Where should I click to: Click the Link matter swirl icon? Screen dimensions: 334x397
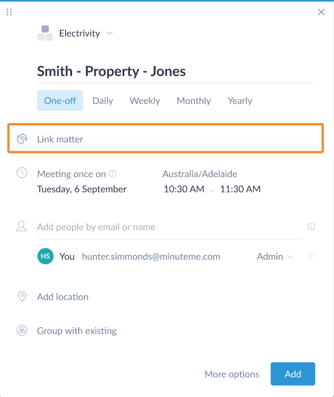(x=22, y=139)
